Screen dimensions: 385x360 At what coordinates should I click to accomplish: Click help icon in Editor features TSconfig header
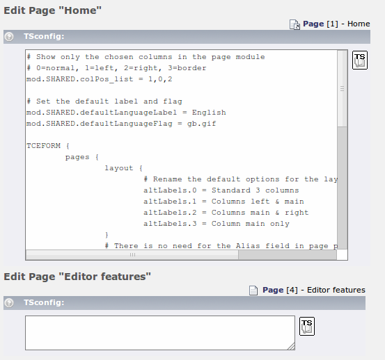click(9, 303)
